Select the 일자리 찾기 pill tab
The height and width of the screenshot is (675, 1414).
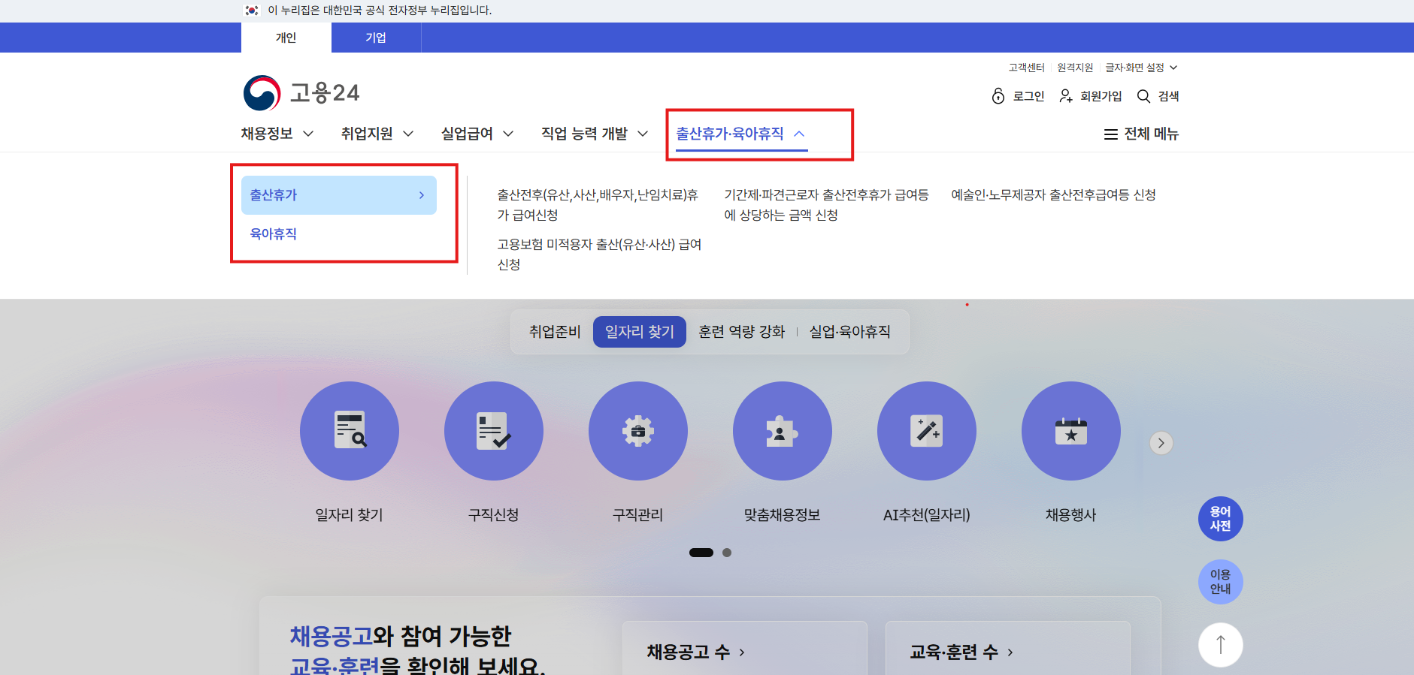[x=640, y=332]
